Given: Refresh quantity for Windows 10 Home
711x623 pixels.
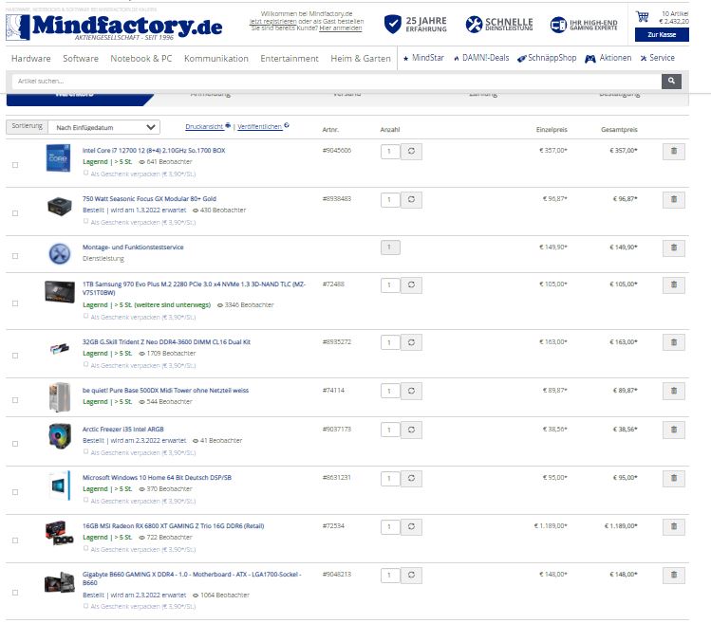Looking at the screenshot, I should 411,479.
